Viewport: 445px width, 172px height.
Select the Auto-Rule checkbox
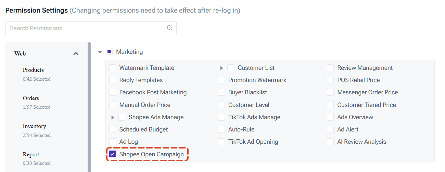[x=222, y=129]
